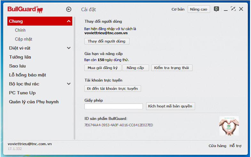Open the Cập nhật sub-item
Image resolution: width=251 pixels, height=157 pixels.
tap(24, 39)
